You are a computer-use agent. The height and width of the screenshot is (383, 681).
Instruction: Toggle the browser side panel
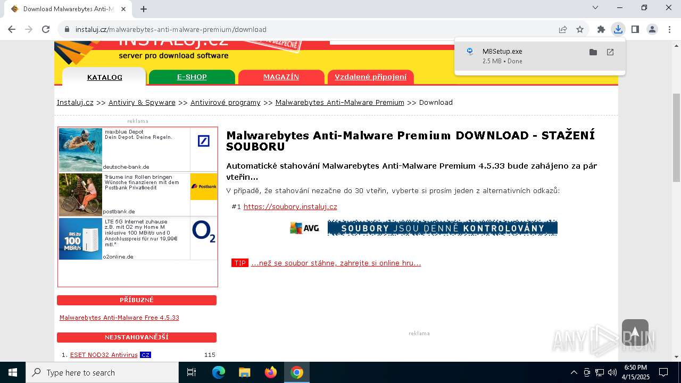click(635, 29)
